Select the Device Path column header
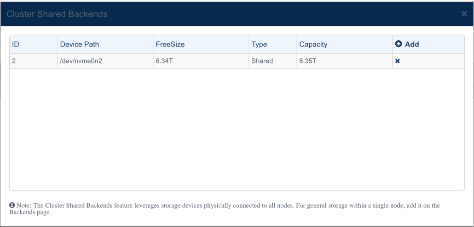 pos(105,45)
